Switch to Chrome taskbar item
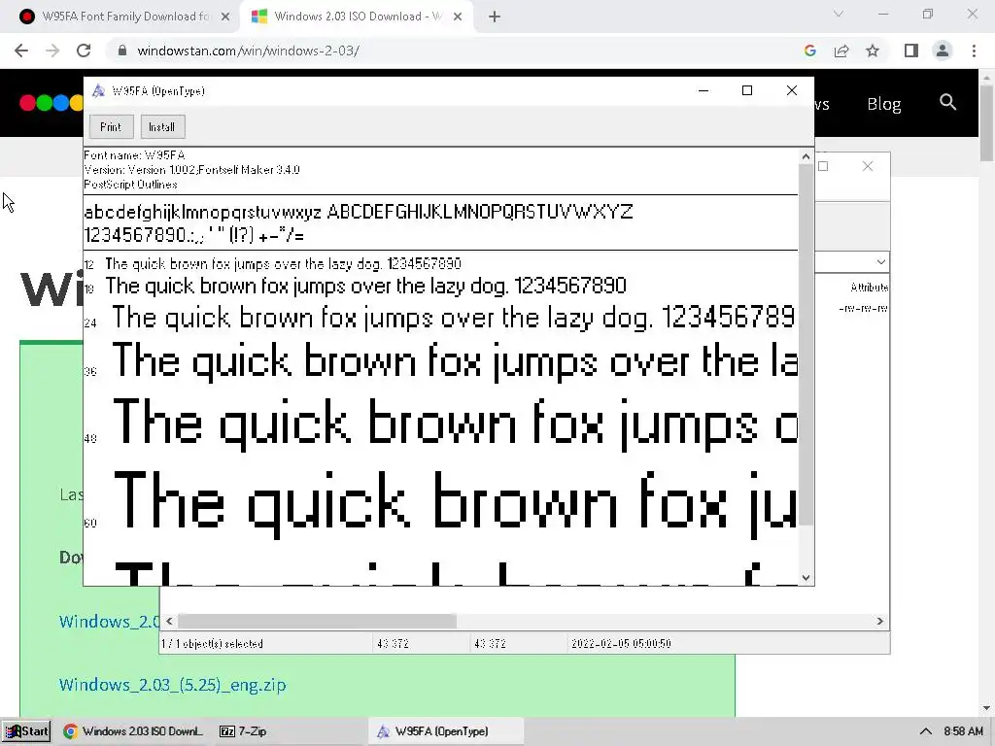The width and height of the screenshot is (995, 746). tap(133, 731)
